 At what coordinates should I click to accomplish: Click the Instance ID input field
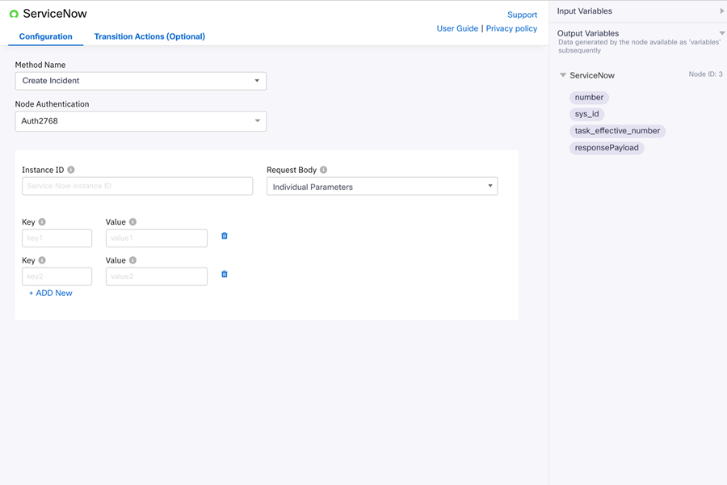click(137, 186)
